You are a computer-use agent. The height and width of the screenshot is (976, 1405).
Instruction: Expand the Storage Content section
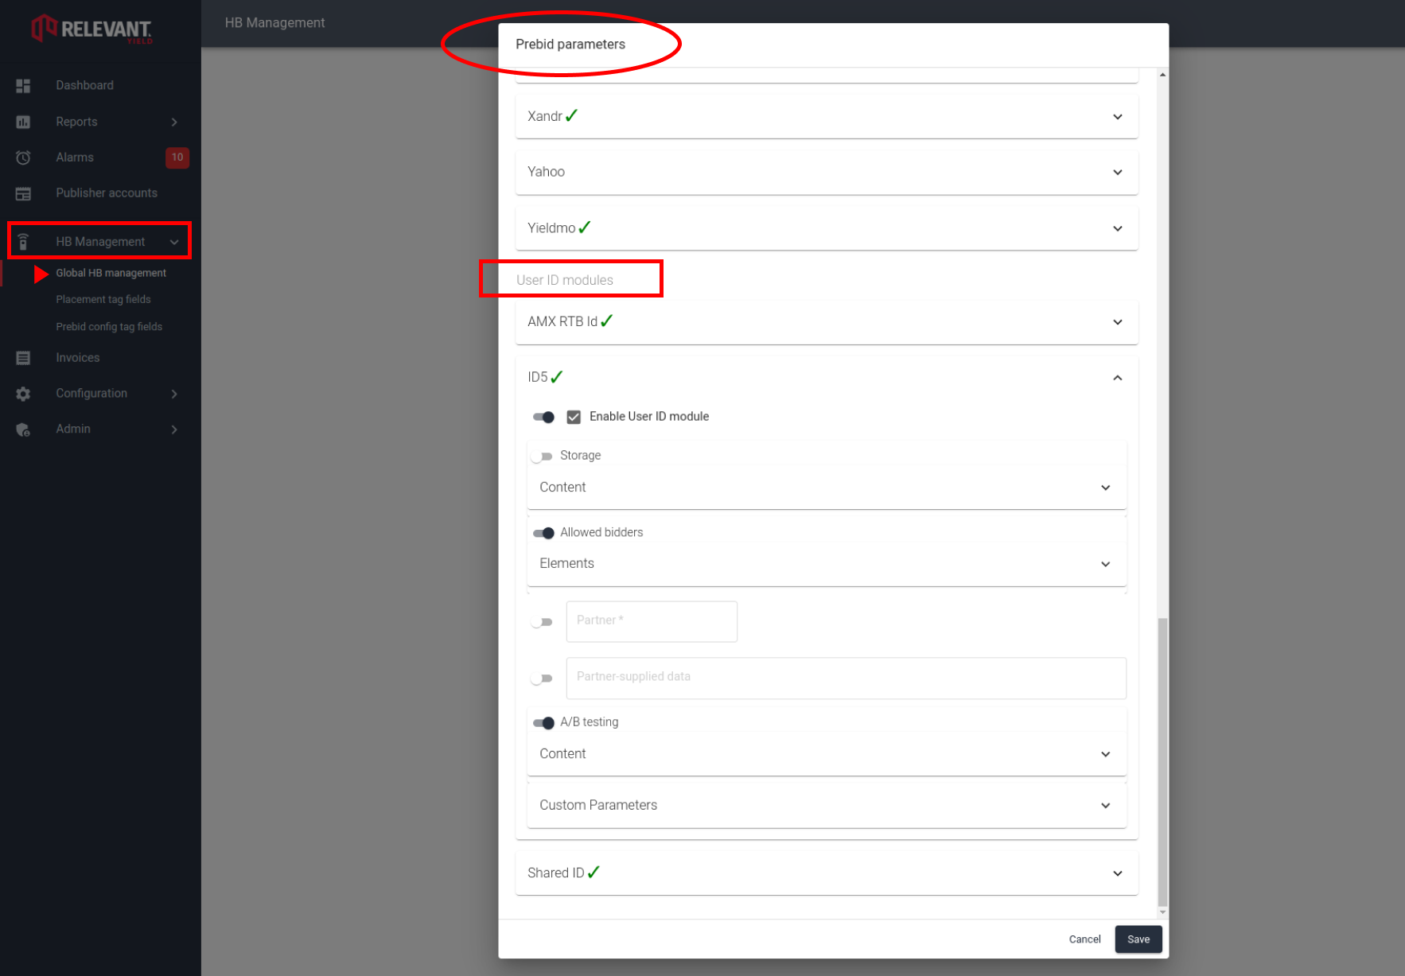tap(827, 487)
